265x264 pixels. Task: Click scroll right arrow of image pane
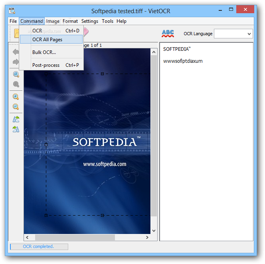[147, 238]
